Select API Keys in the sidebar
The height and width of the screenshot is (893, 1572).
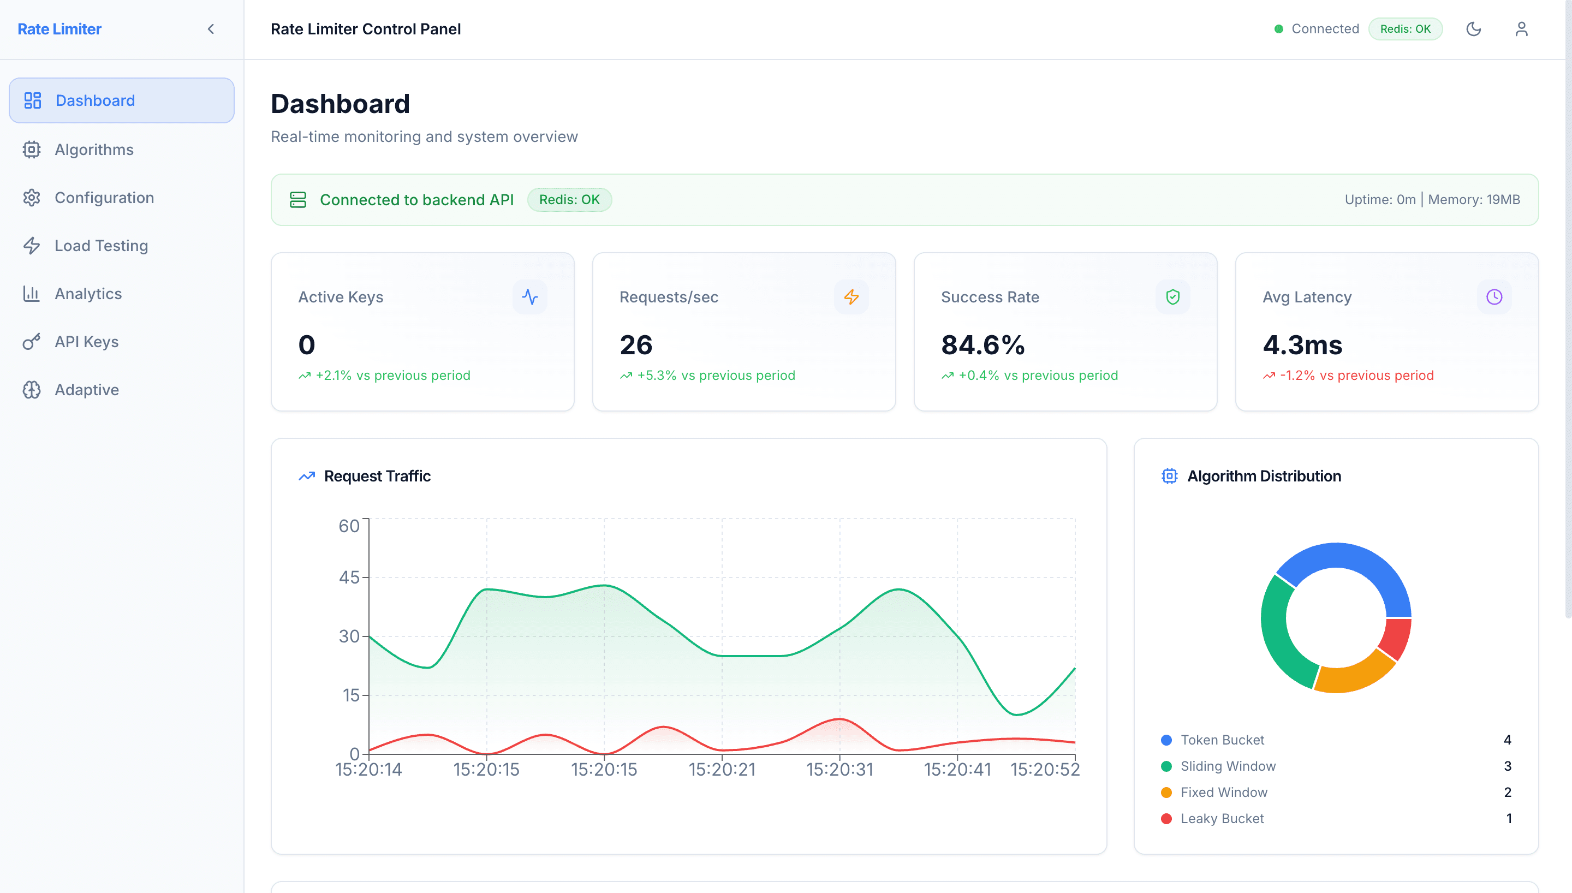[86, 342]
